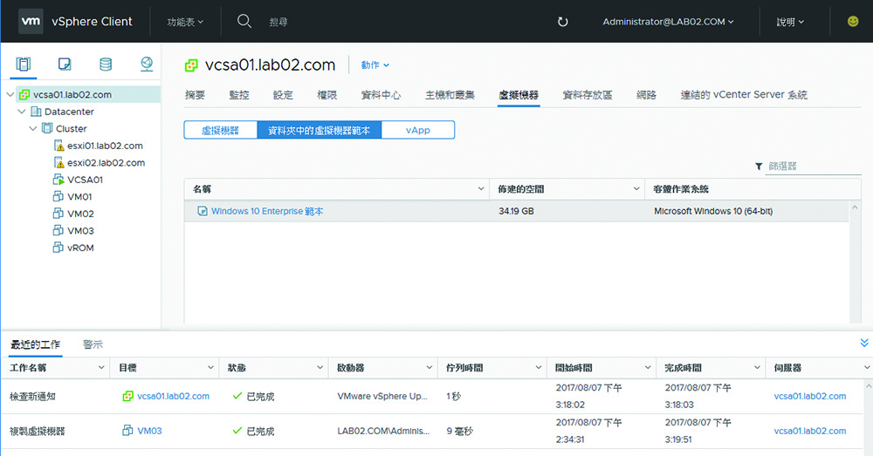Switch to the 網路 tab
873x456 pixels.
click(x=646, y=95)
